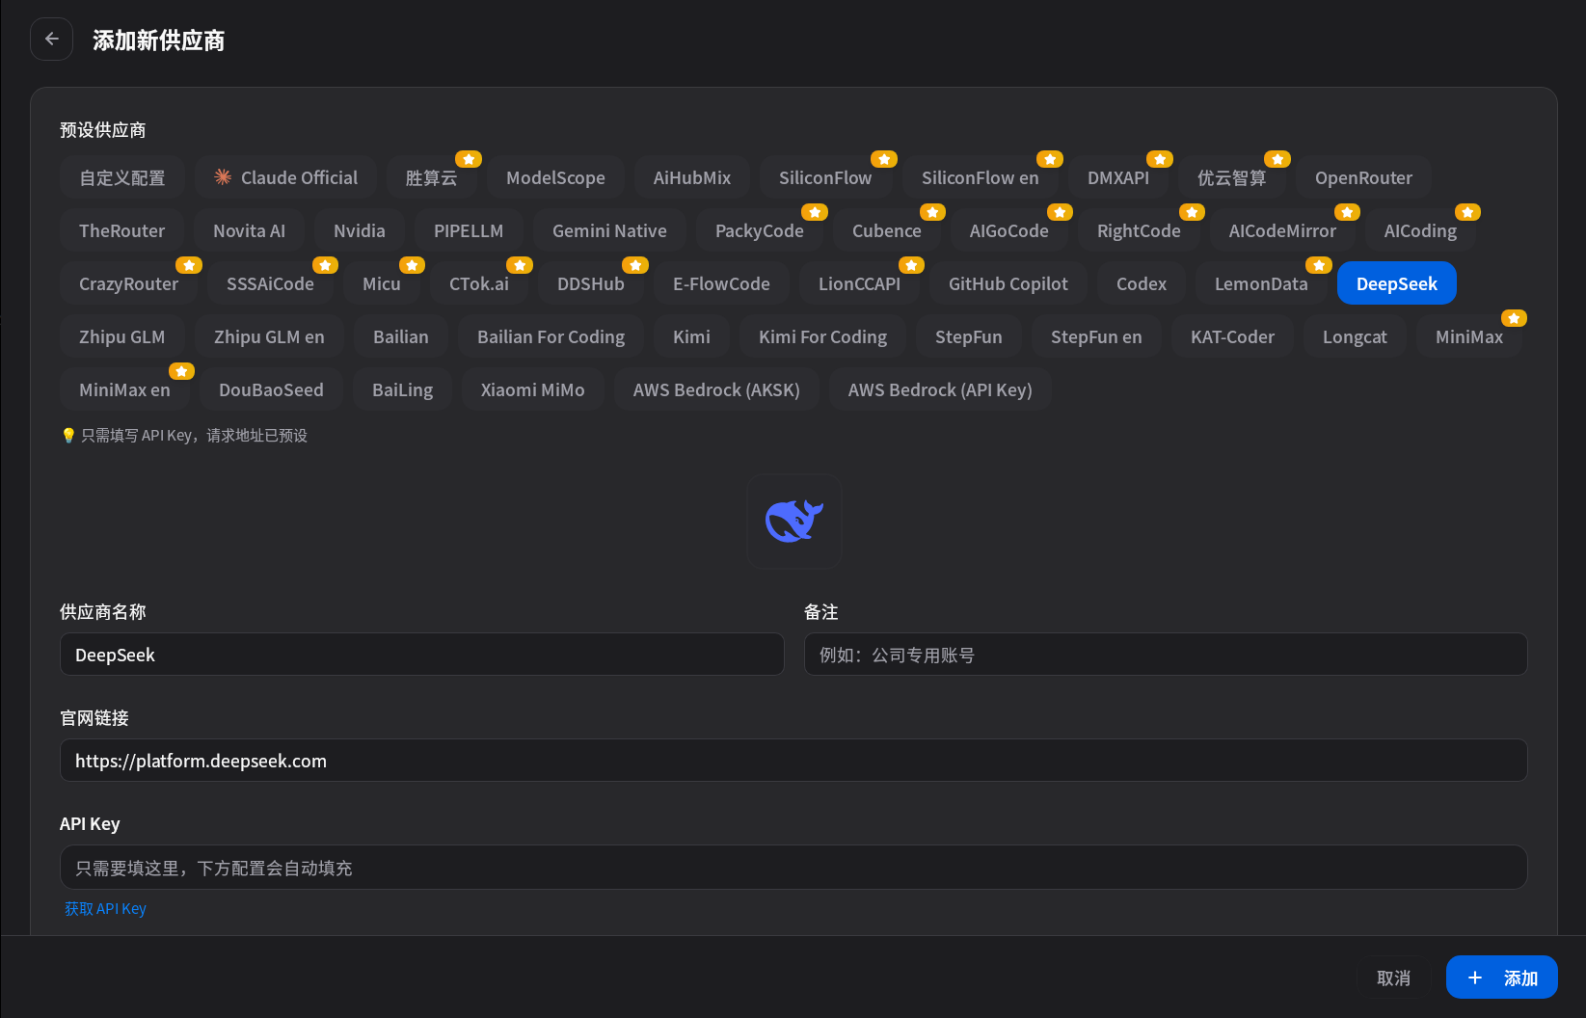Pick the AWS Bedrock (AKSK) preset
Image resolution: width=1586 pixels, height=1018 pixels.
point(716,389)
